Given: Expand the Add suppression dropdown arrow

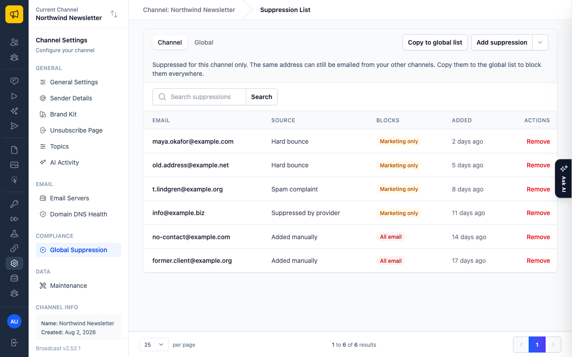Looking at the screenshot, I should coord(540,42).
